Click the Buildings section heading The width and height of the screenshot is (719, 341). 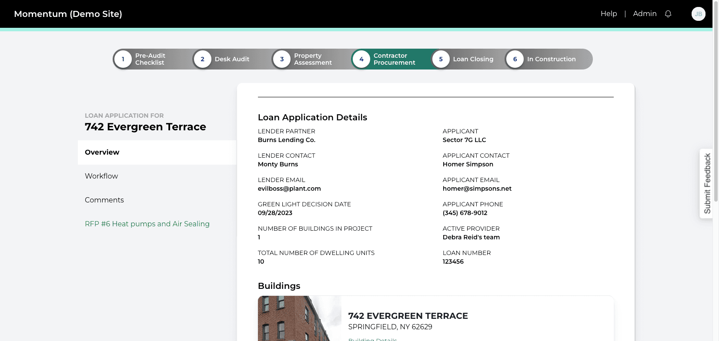[279, 286]
